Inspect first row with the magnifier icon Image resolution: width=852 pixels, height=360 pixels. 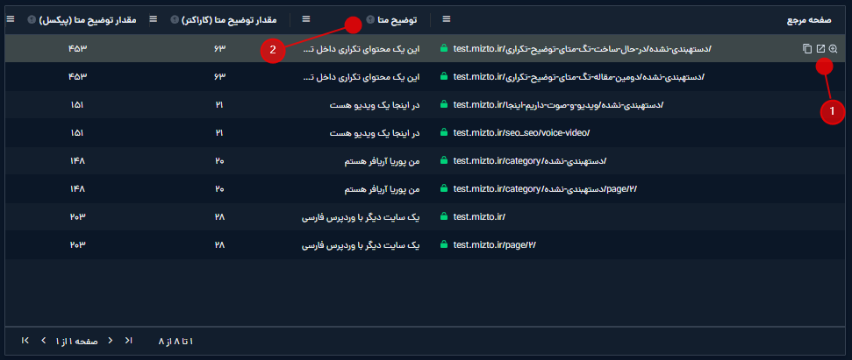click(x=833, y=49)
